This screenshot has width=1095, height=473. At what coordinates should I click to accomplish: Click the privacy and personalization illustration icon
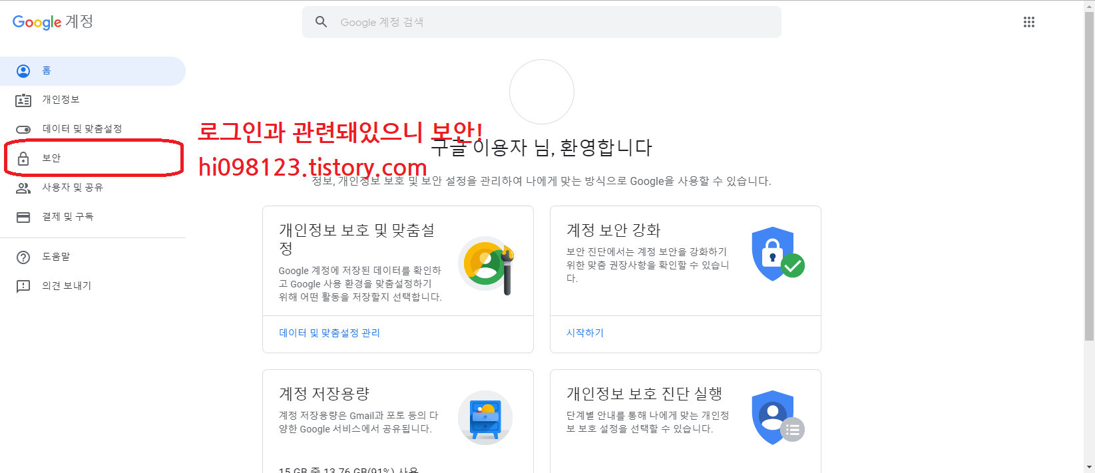tap(487, 265)
